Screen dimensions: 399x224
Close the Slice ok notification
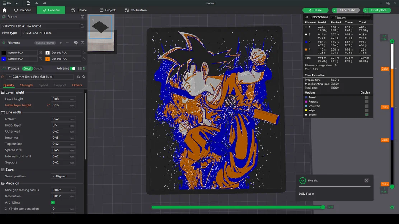(366, 181)
